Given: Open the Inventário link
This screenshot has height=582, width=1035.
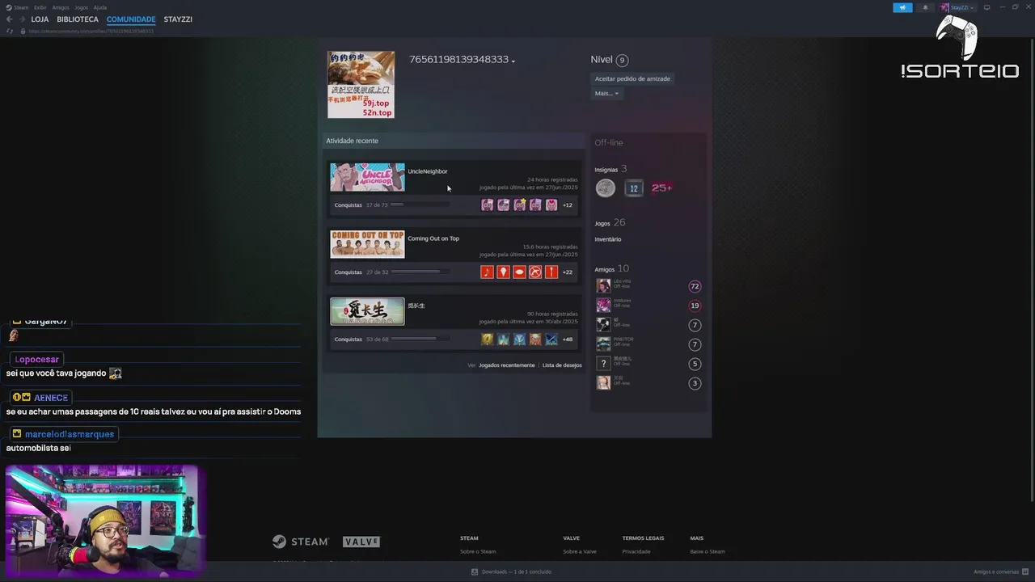Looking at the screenshot, I should 608,239.
